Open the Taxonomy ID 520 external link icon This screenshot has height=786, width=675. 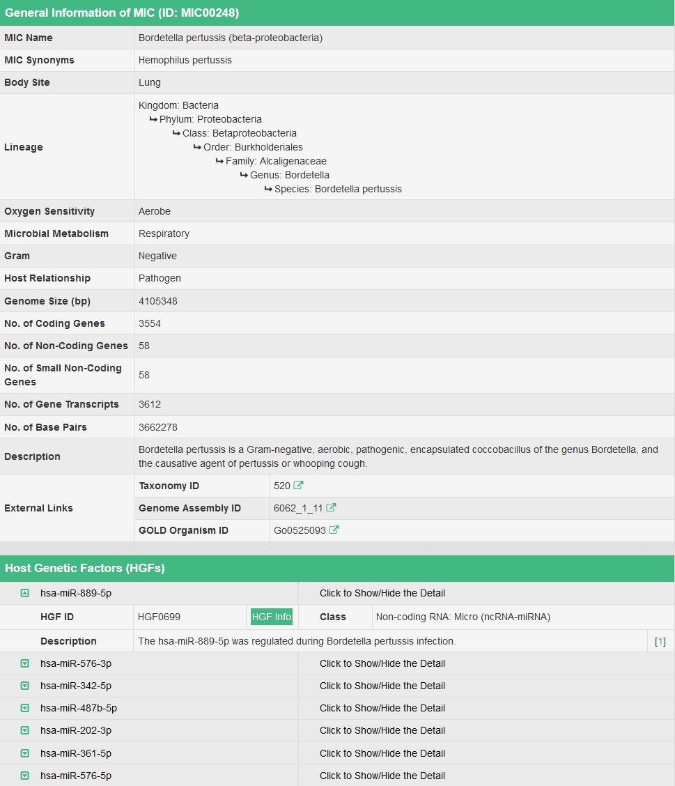299,486
